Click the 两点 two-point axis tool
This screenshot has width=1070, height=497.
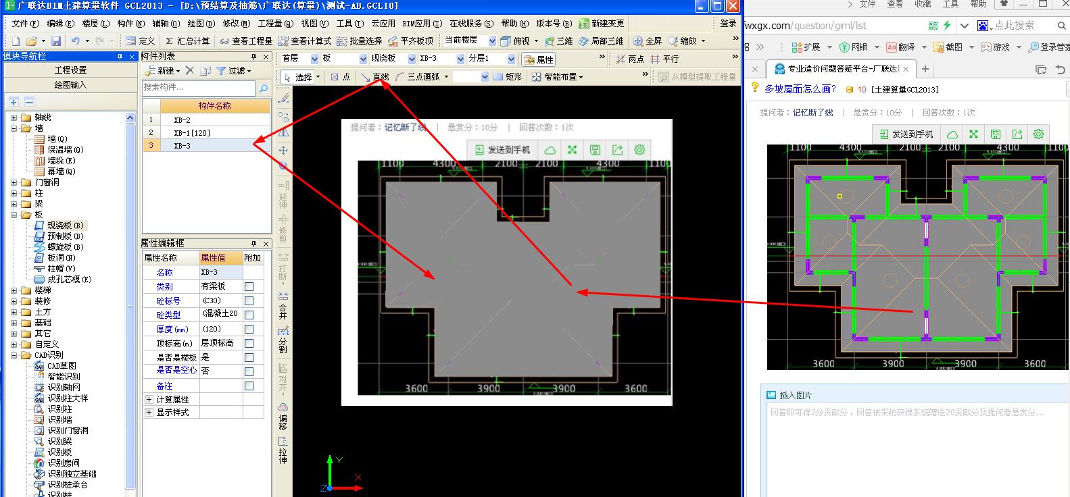tap(630, 59)
